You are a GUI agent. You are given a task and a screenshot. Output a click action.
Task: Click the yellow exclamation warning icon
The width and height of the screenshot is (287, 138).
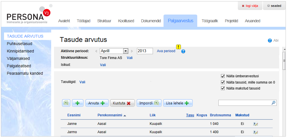[x=179, y=47]
